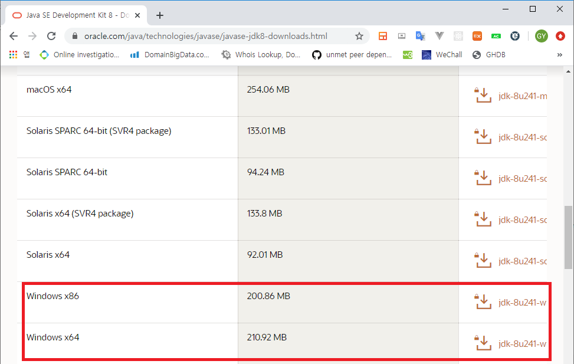Viewport: 574px width, 364px height.
Task: Download the Windows x86 JDK file
Action: pos(483,302)
